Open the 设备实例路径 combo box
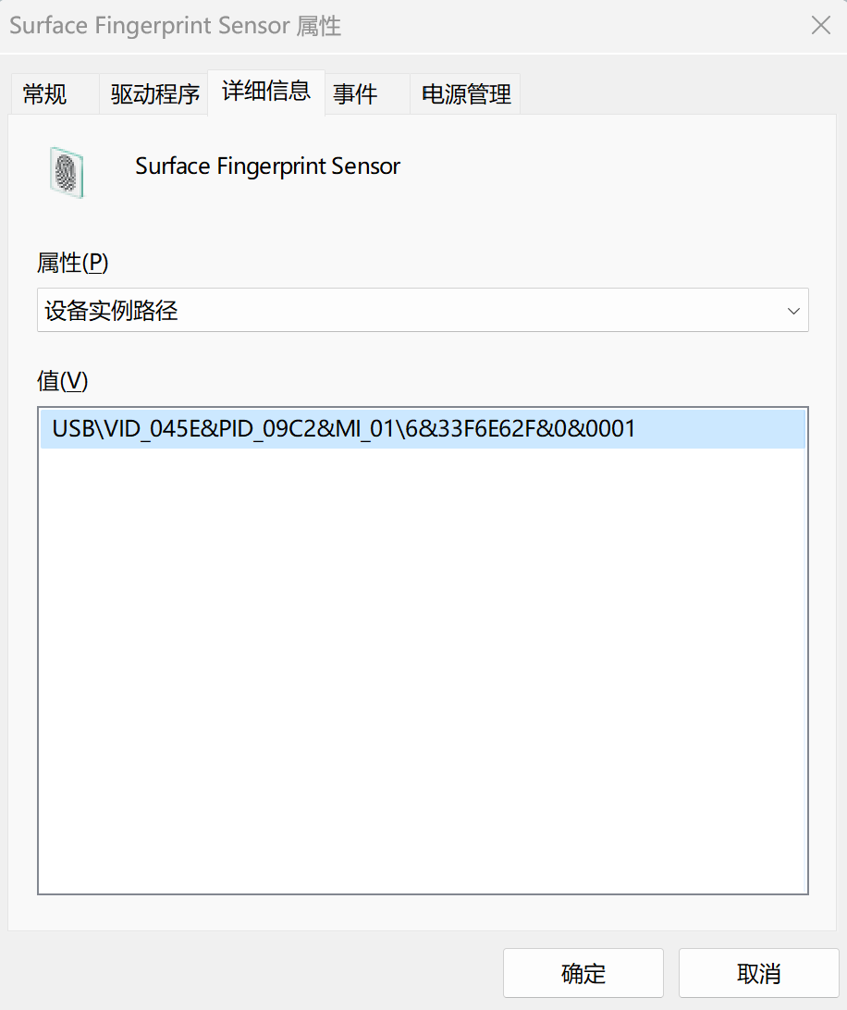 pyautogui.click(x=423, y=310)
